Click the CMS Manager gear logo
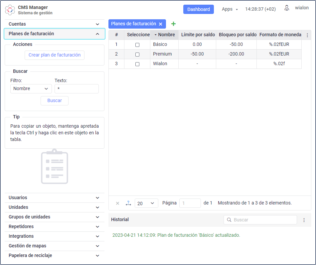The image size is (316, 265). click(x=10, y=10)
